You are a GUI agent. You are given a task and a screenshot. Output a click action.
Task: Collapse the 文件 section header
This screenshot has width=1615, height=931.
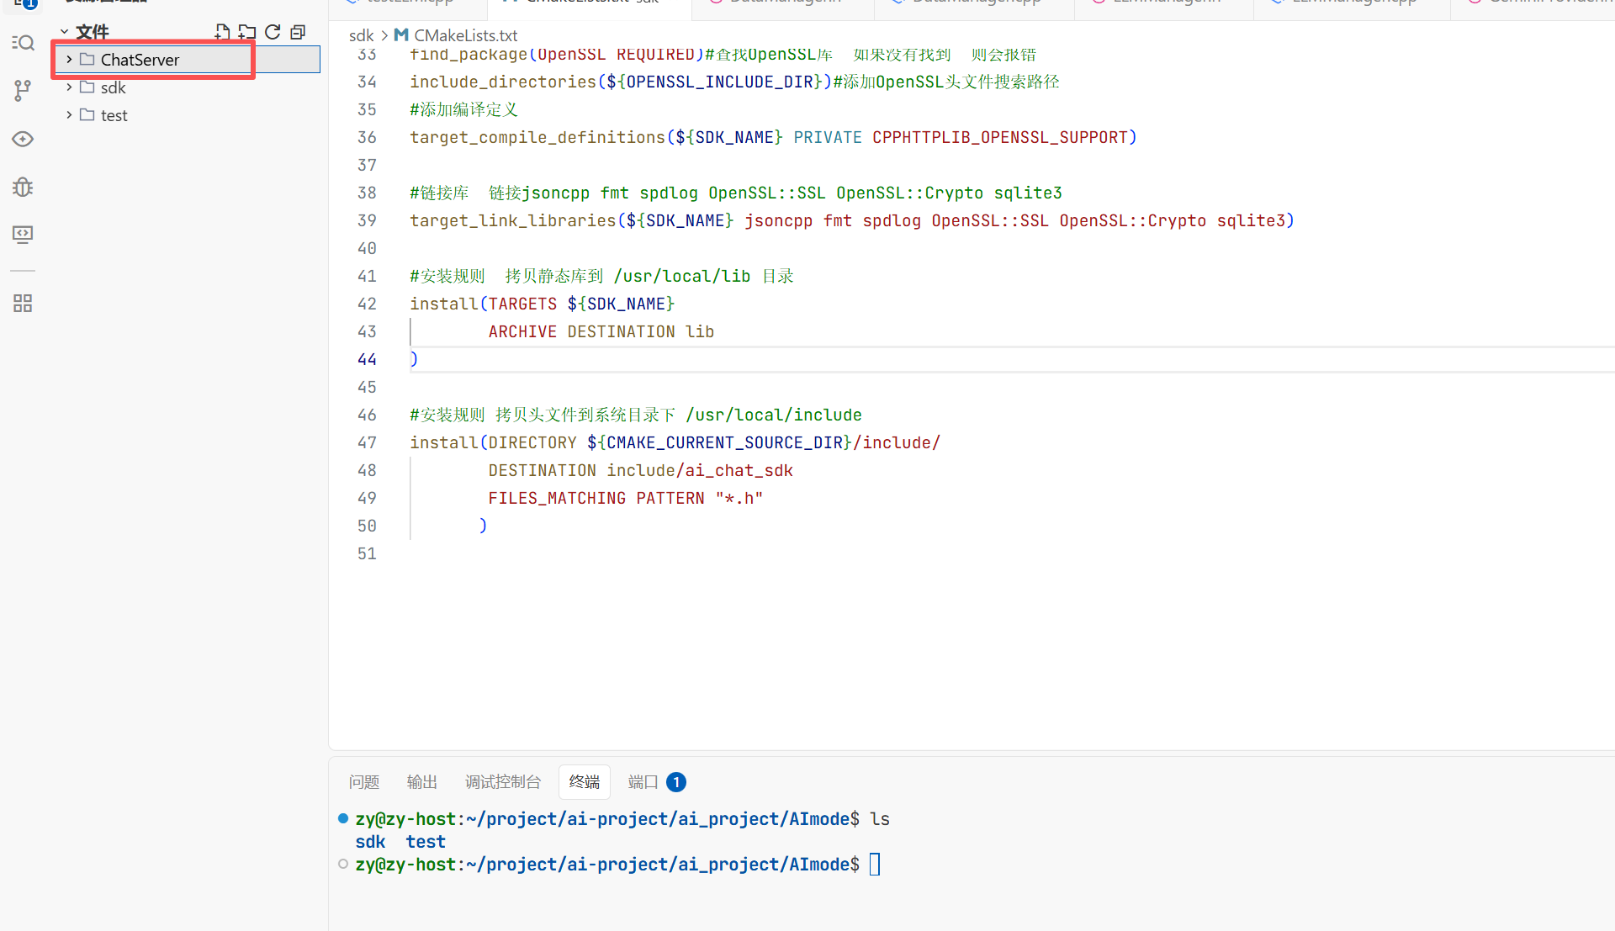click(x=92, y=32)
